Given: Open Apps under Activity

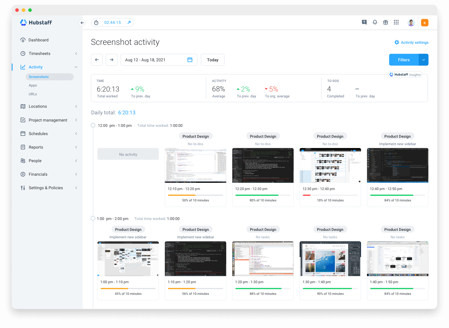Looking at the screenshot, I should [x=33, y=85].
